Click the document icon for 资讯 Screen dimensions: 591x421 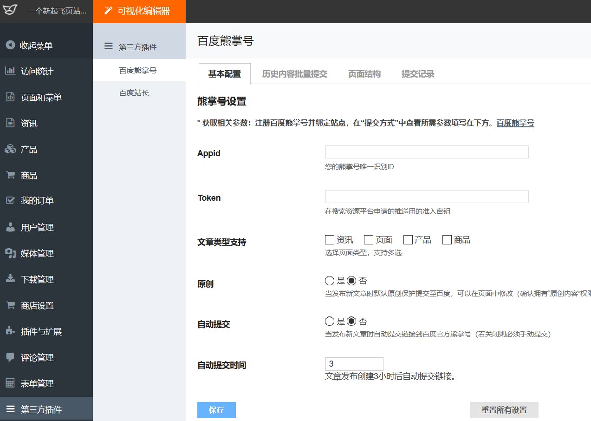tap(10, 123)
